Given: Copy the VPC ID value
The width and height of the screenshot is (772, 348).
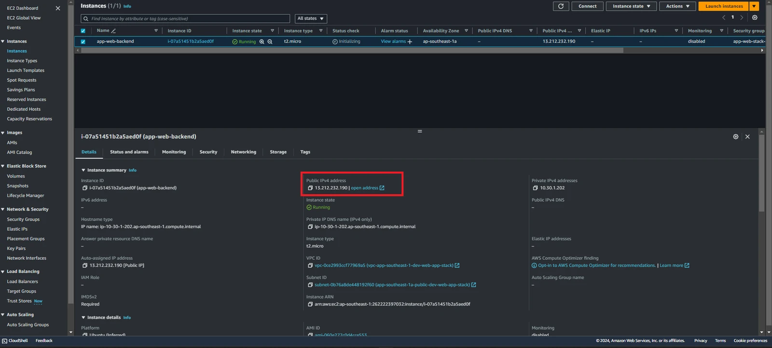Looking at the screenshot, I should click(x=310, y=266).
